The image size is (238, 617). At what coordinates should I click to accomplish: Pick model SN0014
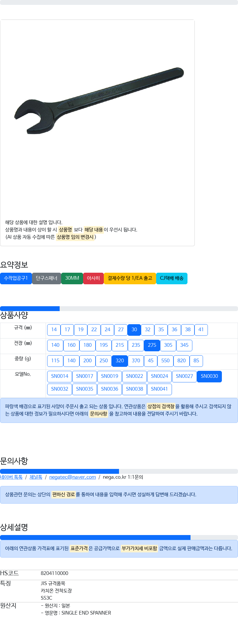click(60, 376)
